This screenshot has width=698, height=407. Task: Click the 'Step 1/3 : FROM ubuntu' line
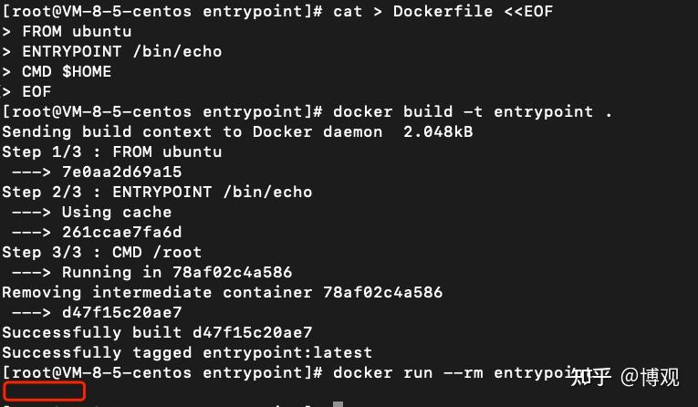[111, 152]
